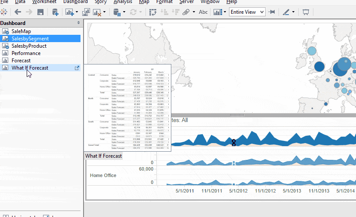Open the Highlight pen dropdown arrow
This screenshot has width=356, height=217.
tap(293, 12)
